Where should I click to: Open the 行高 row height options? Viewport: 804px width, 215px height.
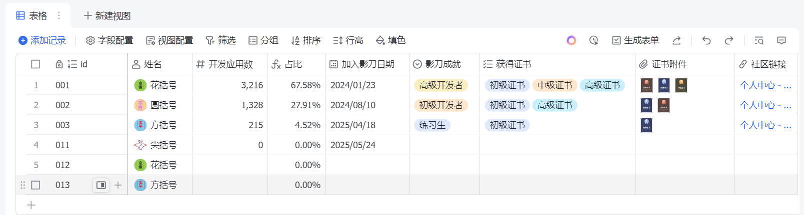(348, 40)
